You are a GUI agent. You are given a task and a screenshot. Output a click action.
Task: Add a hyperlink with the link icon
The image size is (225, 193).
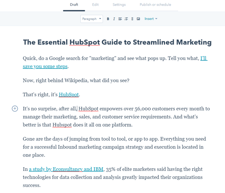[132, 19]
